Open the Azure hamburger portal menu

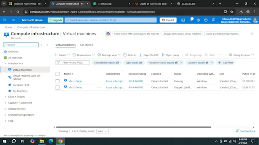click(x=14, y=20)
